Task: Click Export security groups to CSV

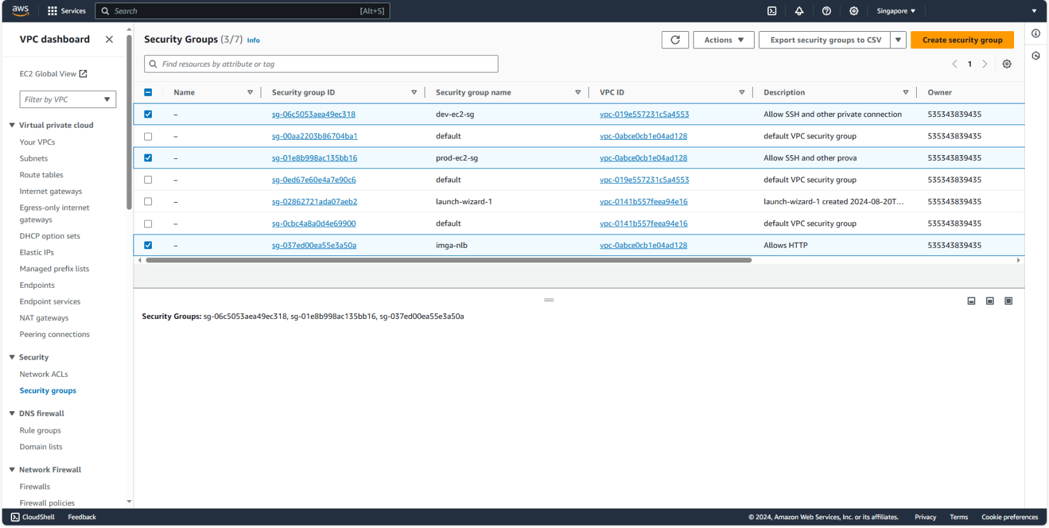Action: [825, 40]
